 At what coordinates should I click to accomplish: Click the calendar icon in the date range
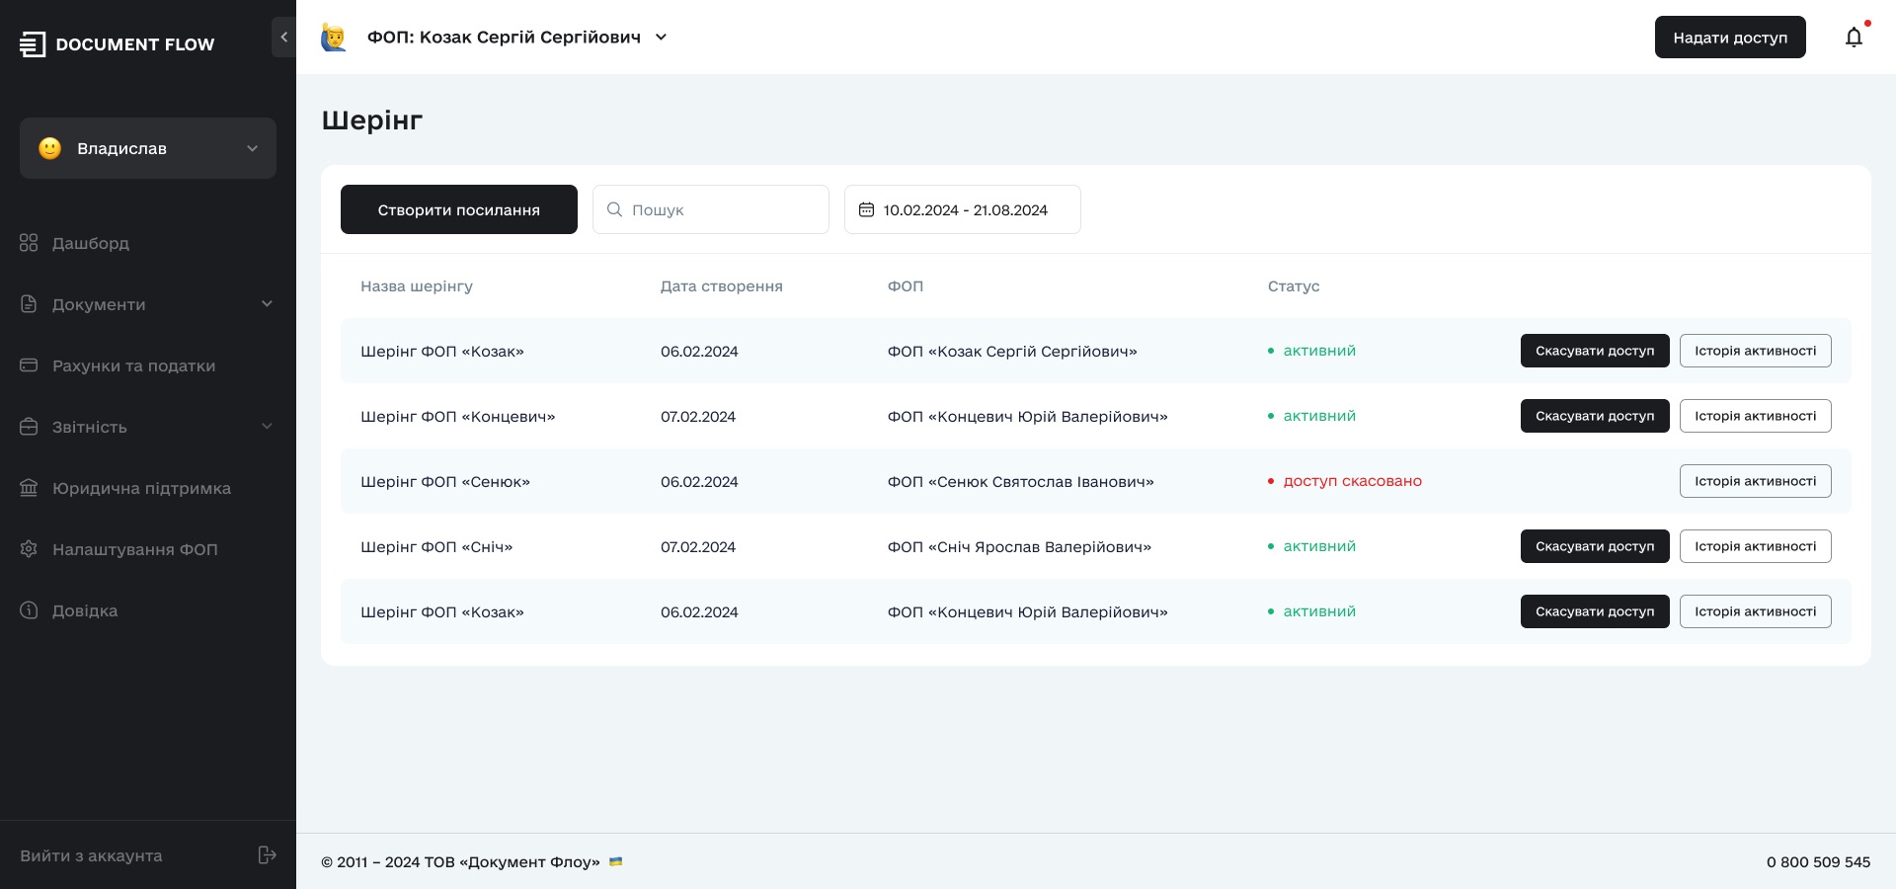(866, 209)
